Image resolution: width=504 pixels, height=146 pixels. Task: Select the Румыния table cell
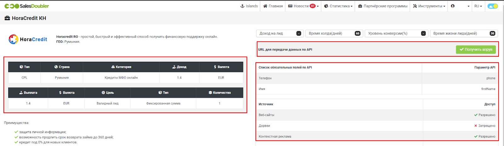[62, 78]
